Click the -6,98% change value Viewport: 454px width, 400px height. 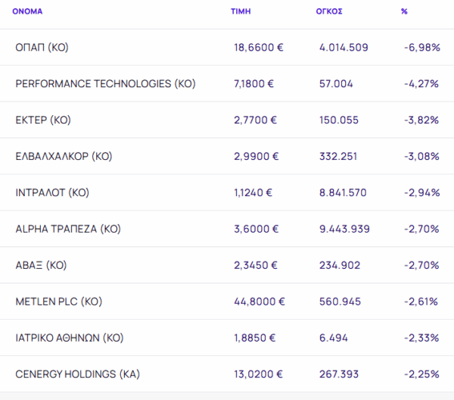[x=421, y=48]
